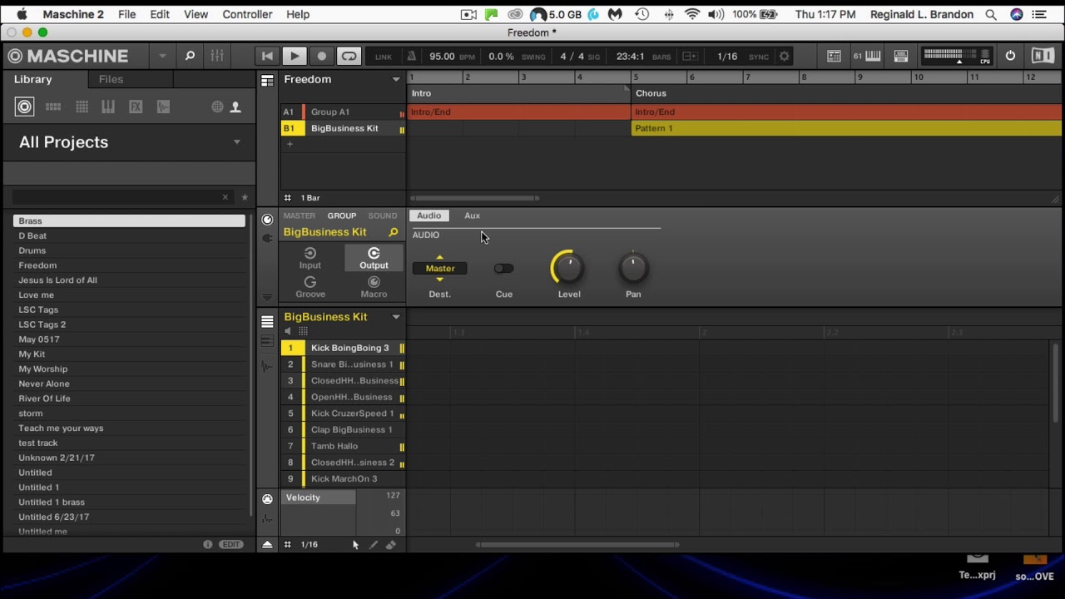Arm recording with the Record button

coord(321,57)
